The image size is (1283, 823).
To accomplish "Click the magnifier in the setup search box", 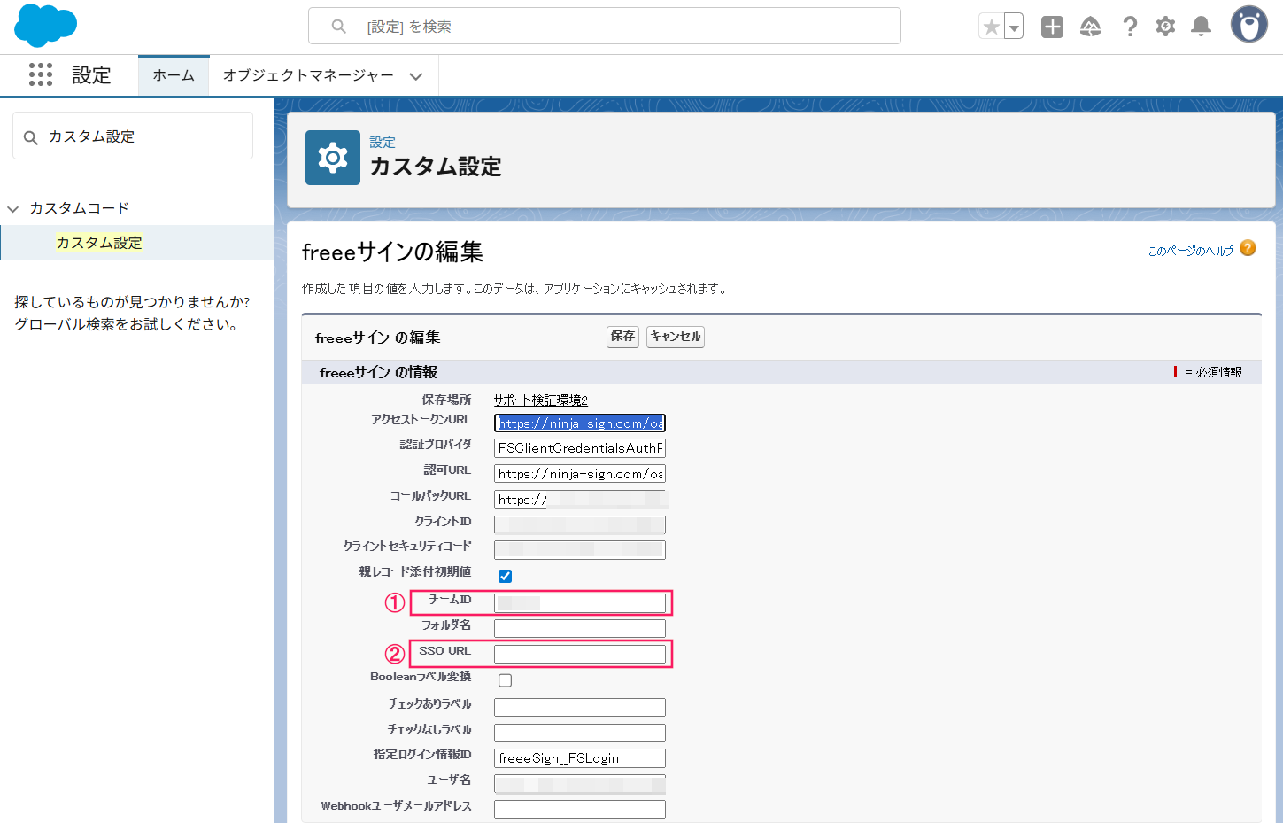I will pyautogui.click(x=338, y=27).
